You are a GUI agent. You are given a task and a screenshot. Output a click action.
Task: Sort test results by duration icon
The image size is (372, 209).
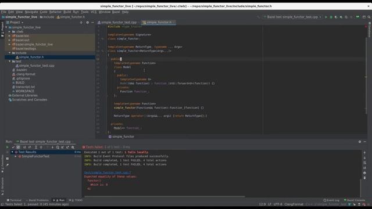click(x=30, y=147)
